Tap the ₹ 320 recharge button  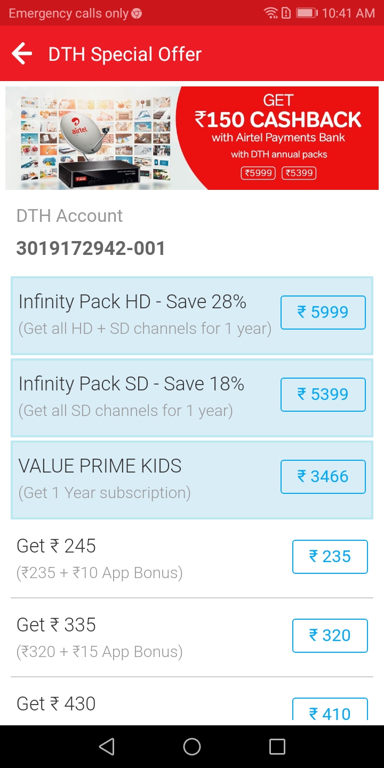330,636
